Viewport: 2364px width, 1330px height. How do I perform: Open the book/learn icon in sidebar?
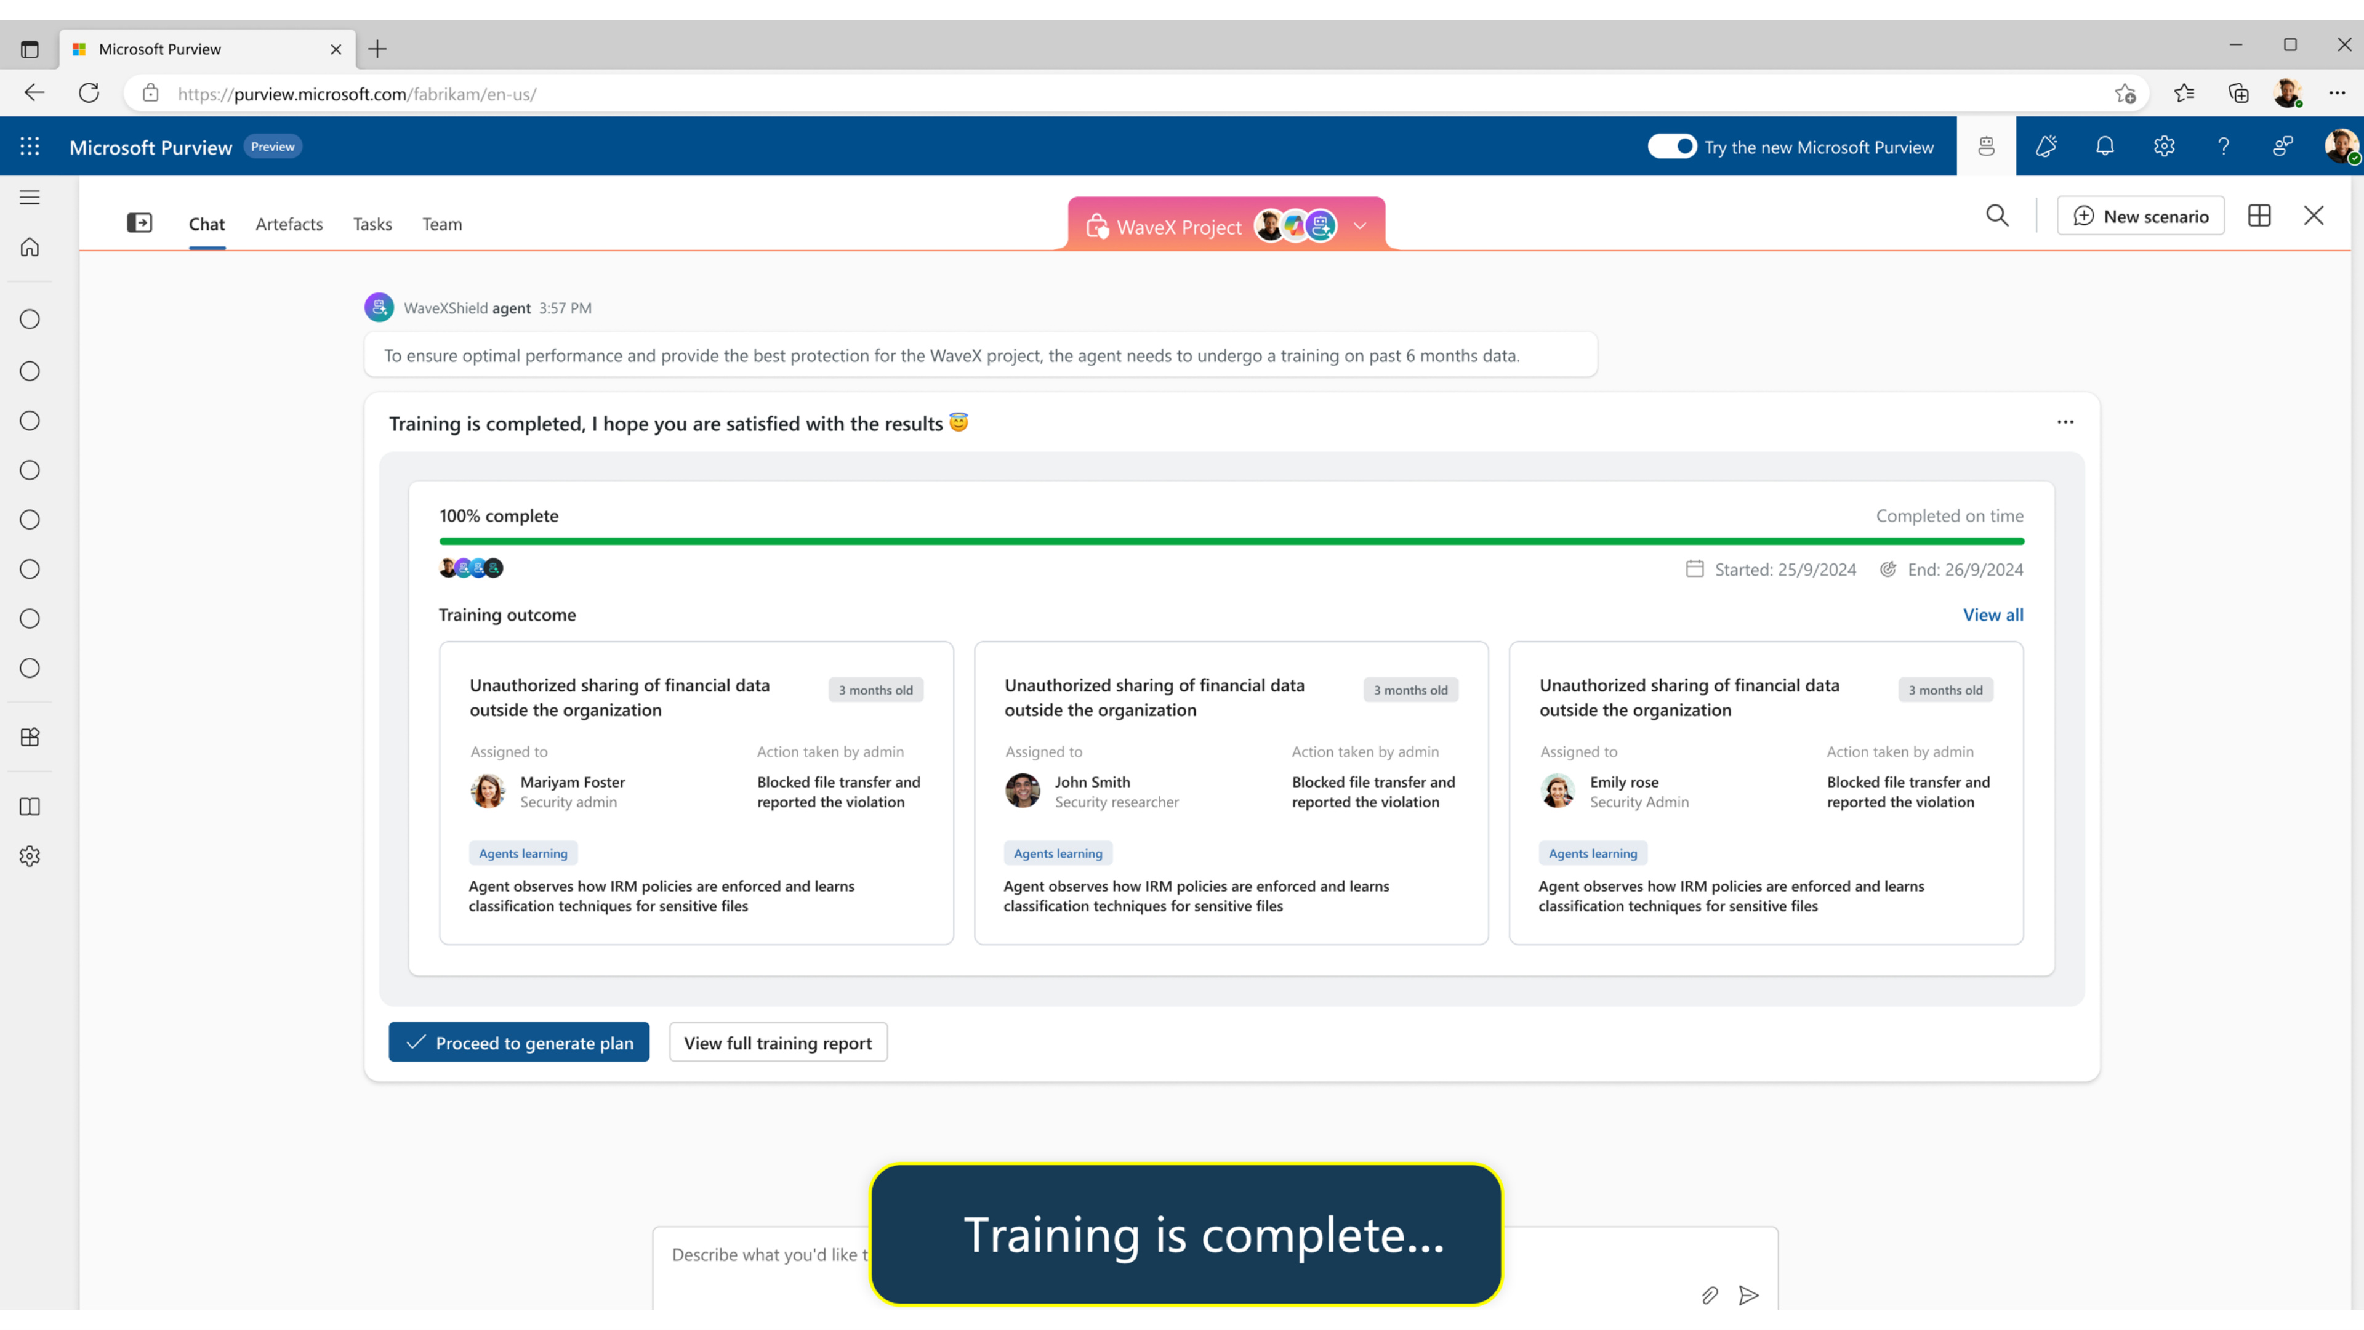coord(30,807)
